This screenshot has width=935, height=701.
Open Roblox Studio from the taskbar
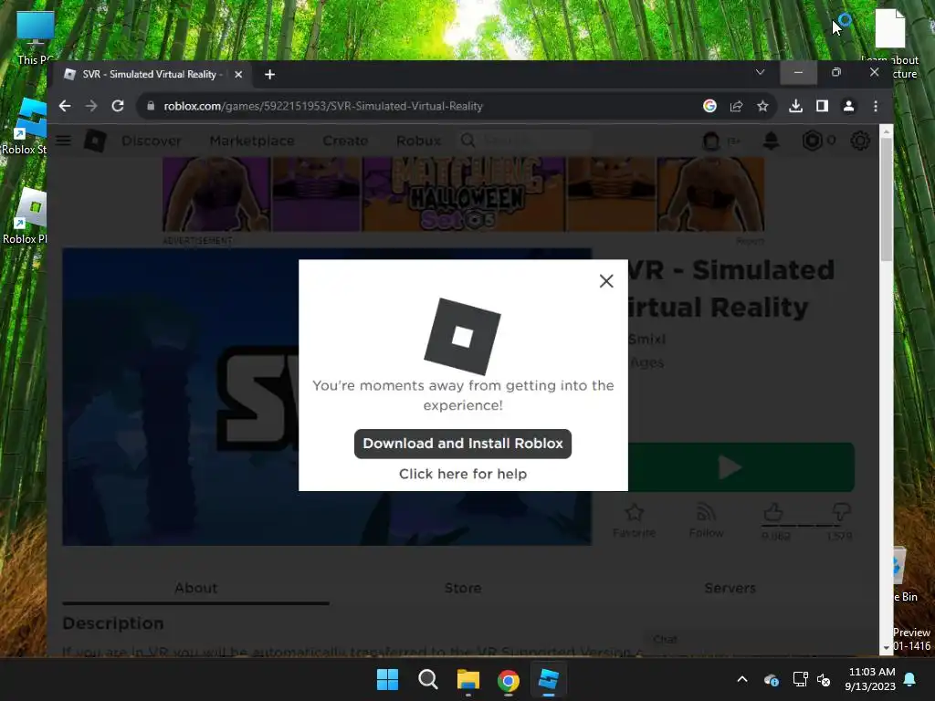pos(549,679)
